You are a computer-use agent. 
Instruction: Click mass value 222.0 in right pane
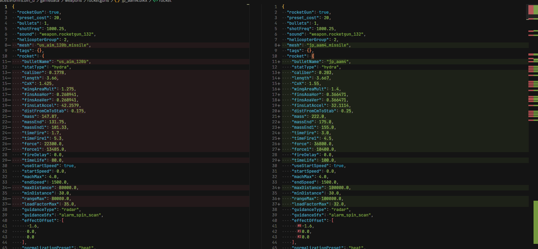pos(318,116)
